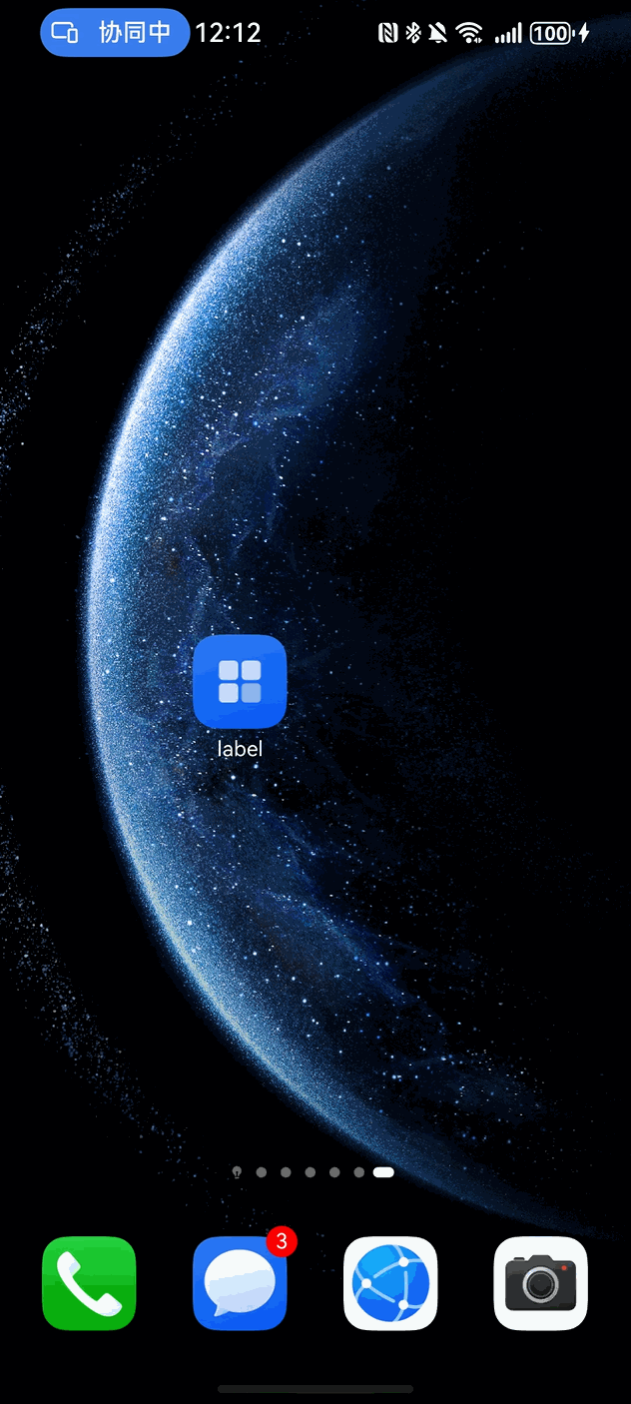Tap the Wi-Fi signal icon
This screenshot has height=1404, width=631.
click(469, 34)
